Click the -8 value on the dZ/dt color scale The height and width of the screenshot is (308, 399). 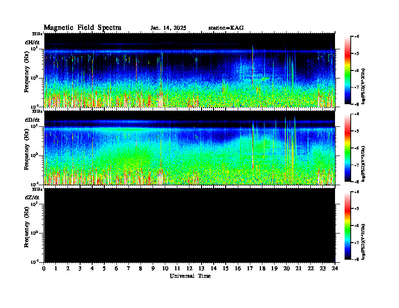tap(357, 259)
